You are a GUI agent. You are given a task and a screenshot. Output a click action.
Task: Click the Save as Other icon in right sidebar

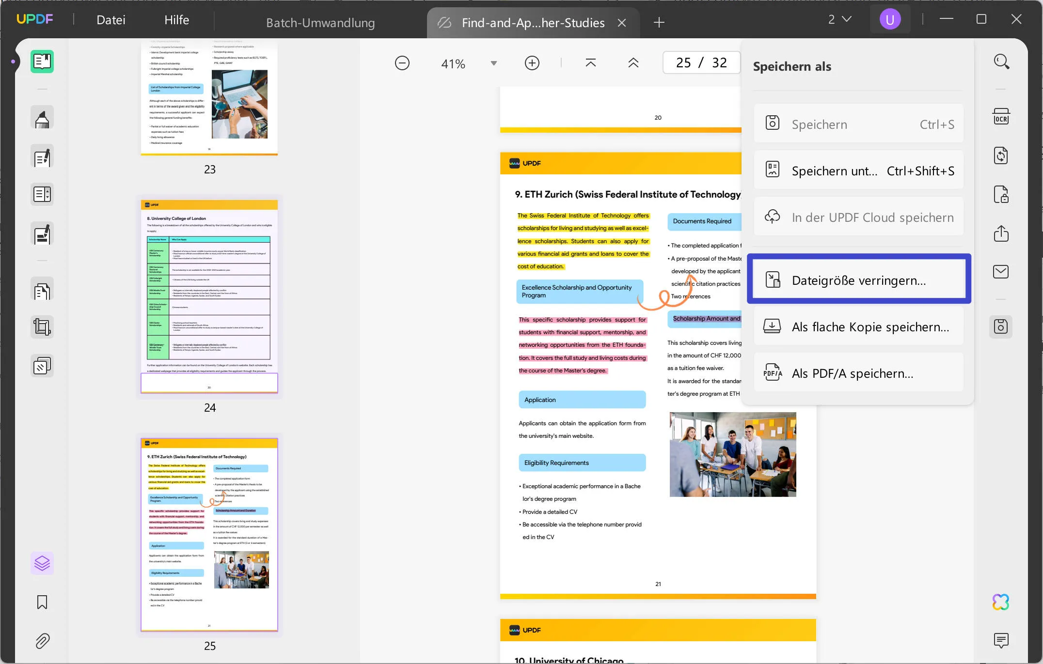[x=1001, y=327]
